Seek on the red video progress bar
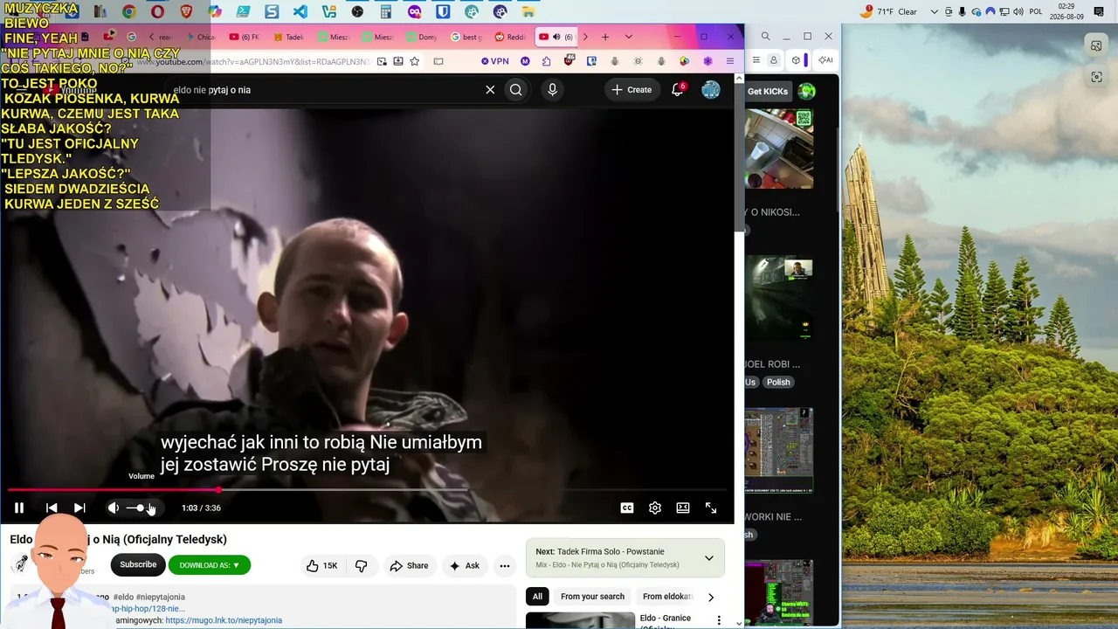This screenshot has width=1118, height=629. point(367,490)
